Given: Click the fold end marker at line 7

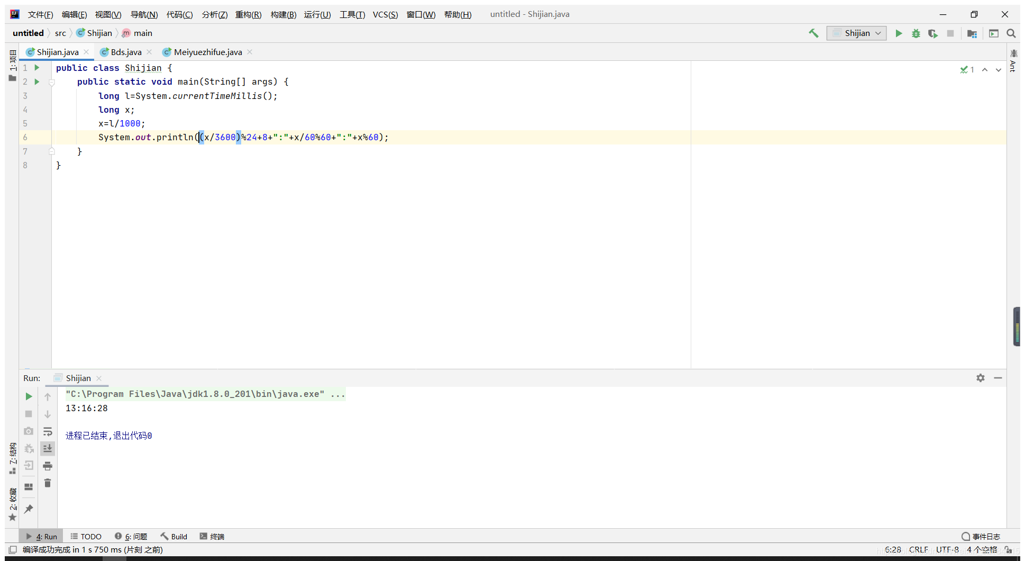Looking at the screenshot, I should coord(52,151).
